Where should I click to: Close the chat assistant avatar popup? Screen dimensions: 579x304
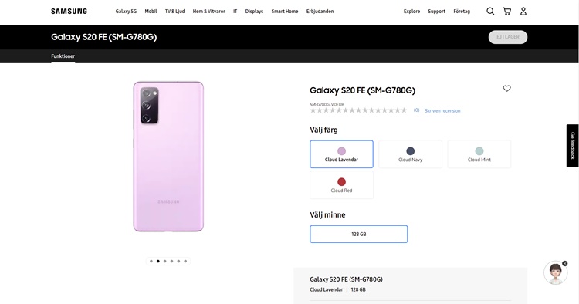564,263
